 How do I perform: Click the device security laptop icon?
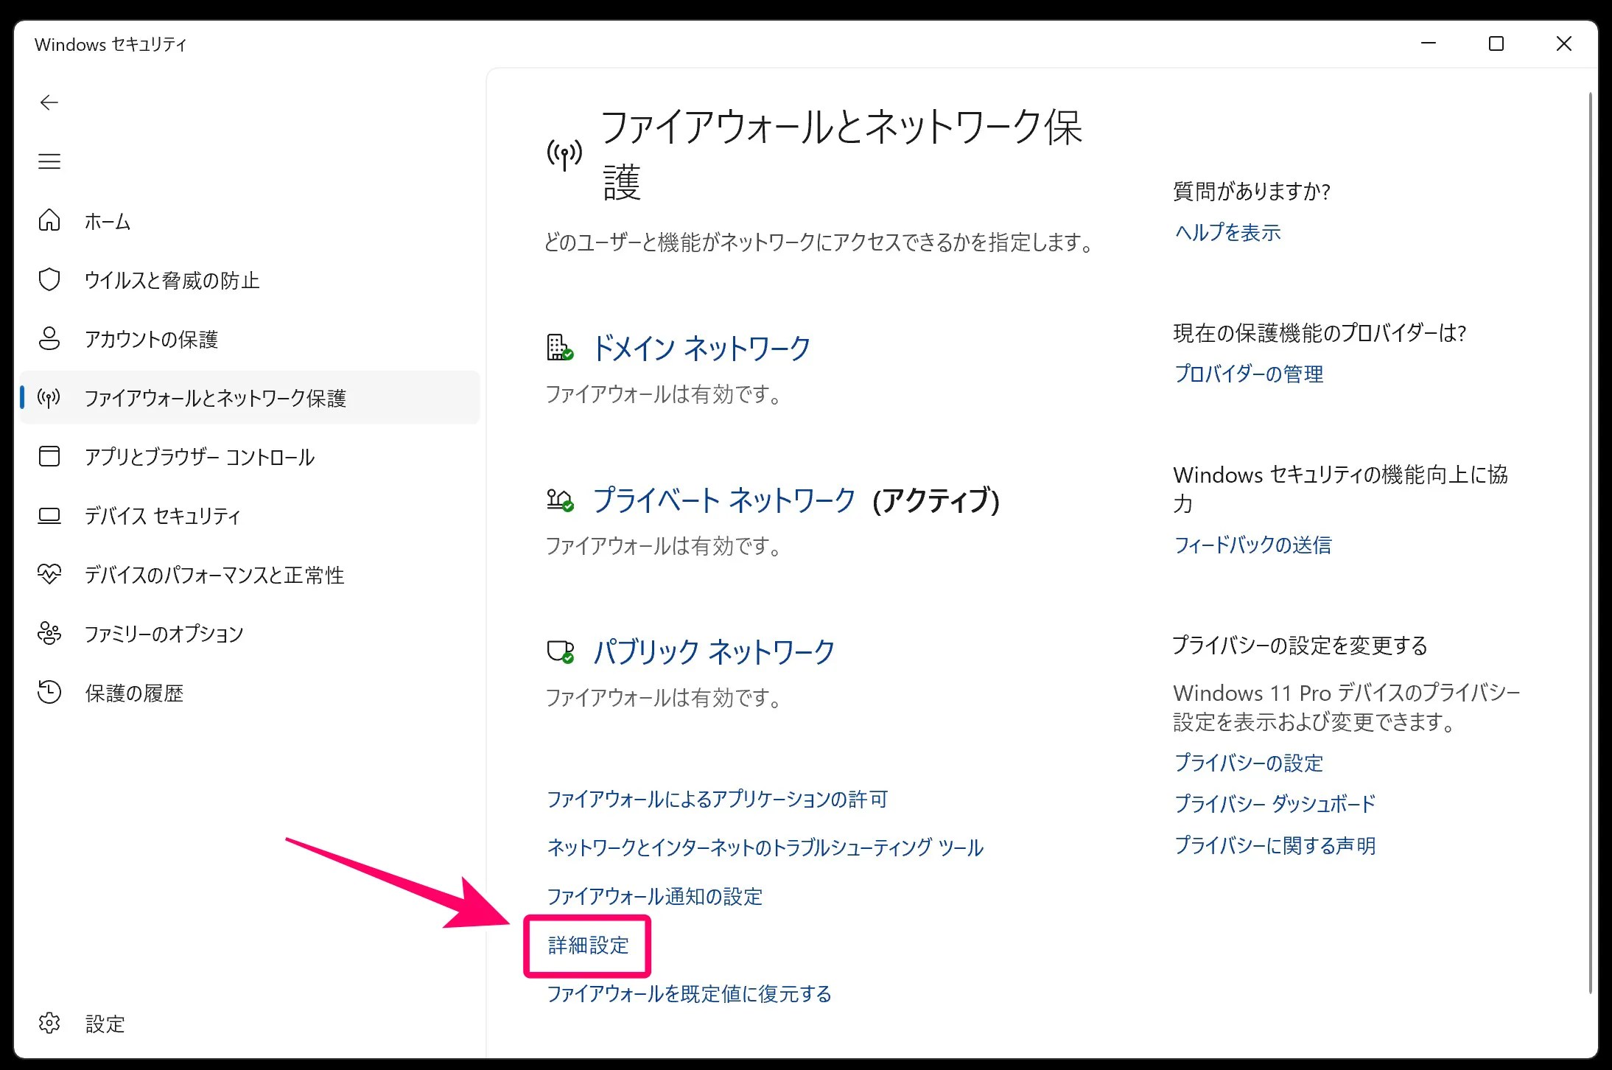tap(49, 515)
